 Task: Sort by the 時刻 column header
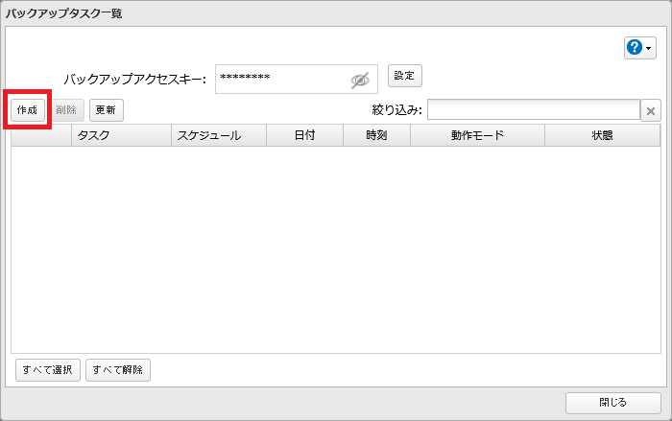pos(376,135)
